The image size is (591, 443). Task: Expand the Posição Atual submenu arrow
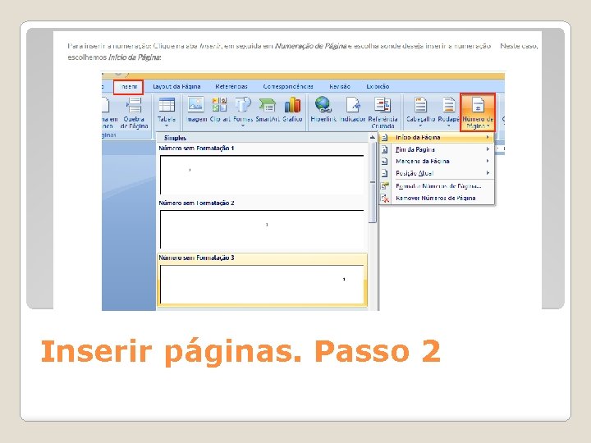coord(488,173)
